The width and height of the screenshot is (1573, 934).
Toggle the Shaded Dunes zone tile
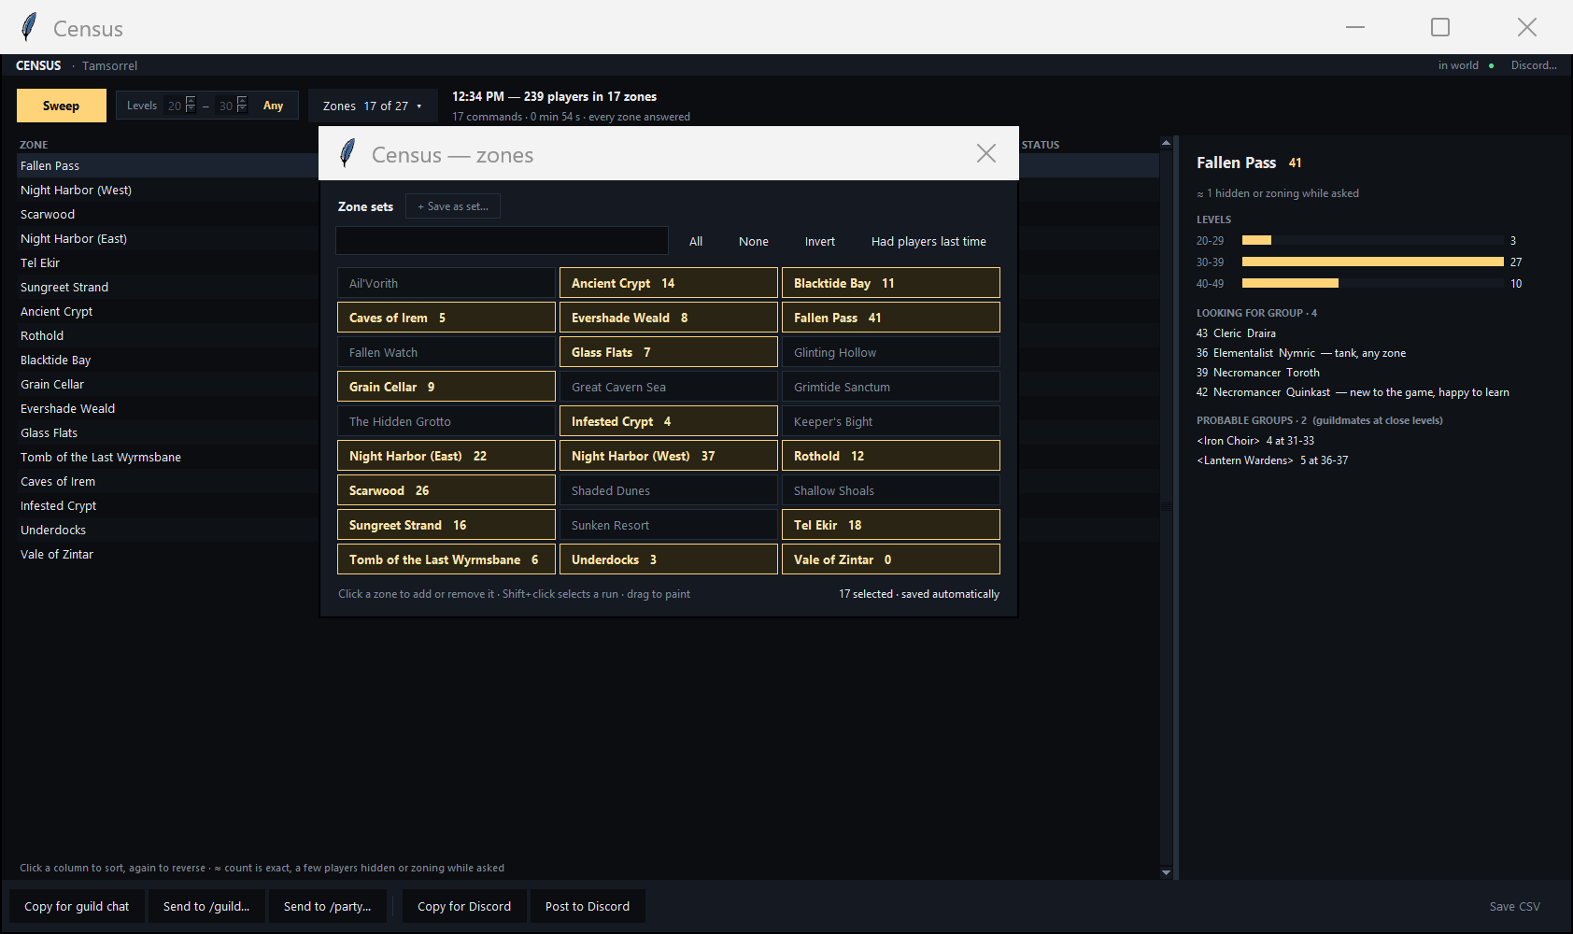click(669, 490)
